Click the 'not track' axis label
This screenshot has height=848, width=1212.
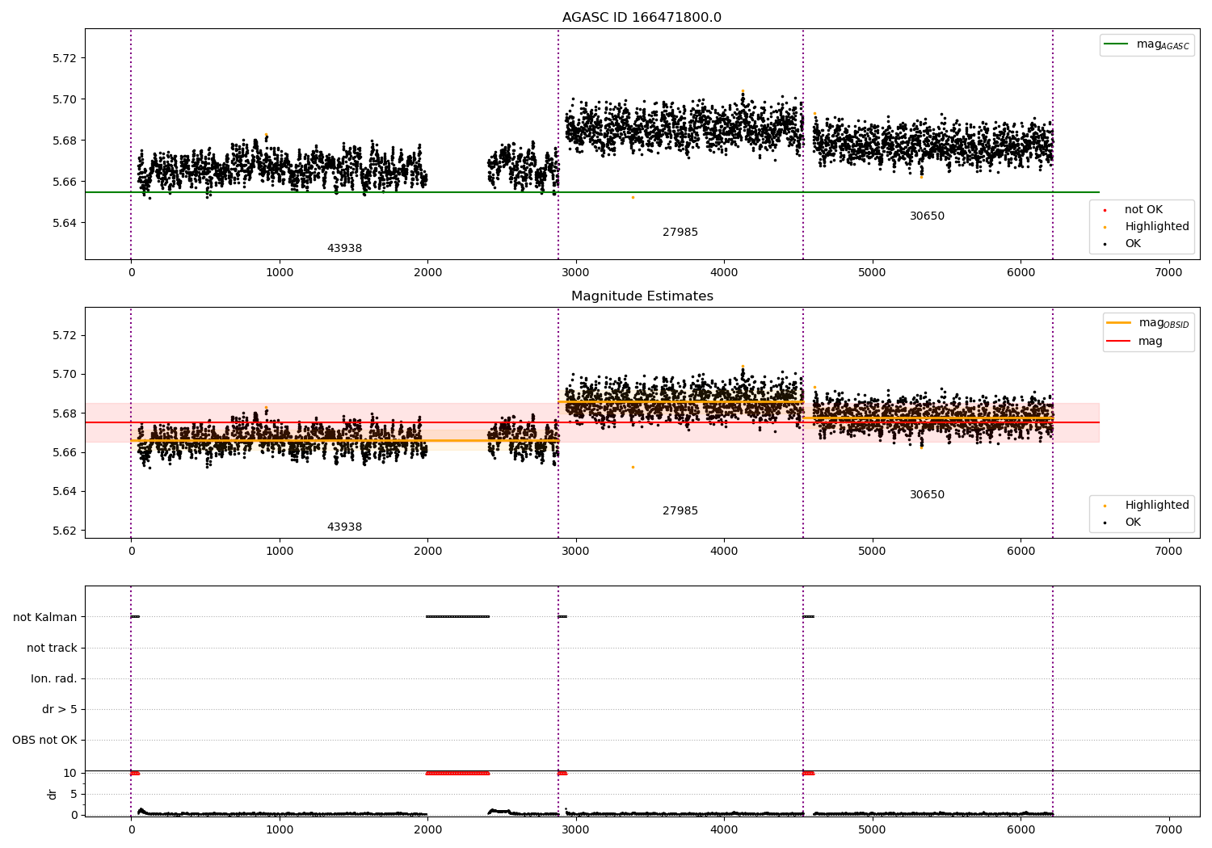[x=52, y=649]
